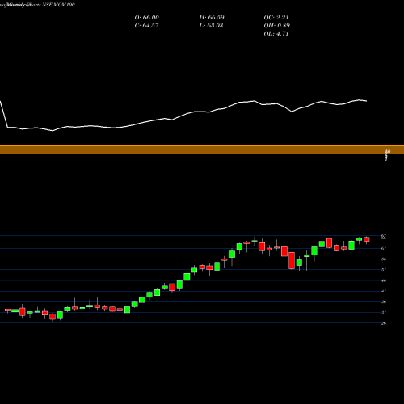Viewport: 404px width, 404px height.
Task: Click the open value 'O: 66.00'
Action: click(x=147, y=18)
